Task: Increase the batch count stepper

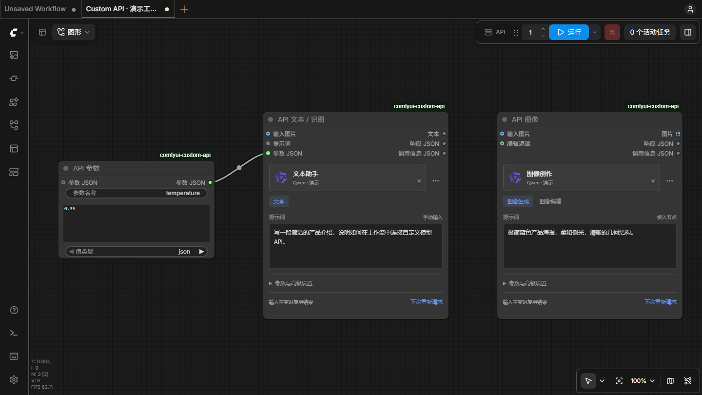Action: click(543, 29)
